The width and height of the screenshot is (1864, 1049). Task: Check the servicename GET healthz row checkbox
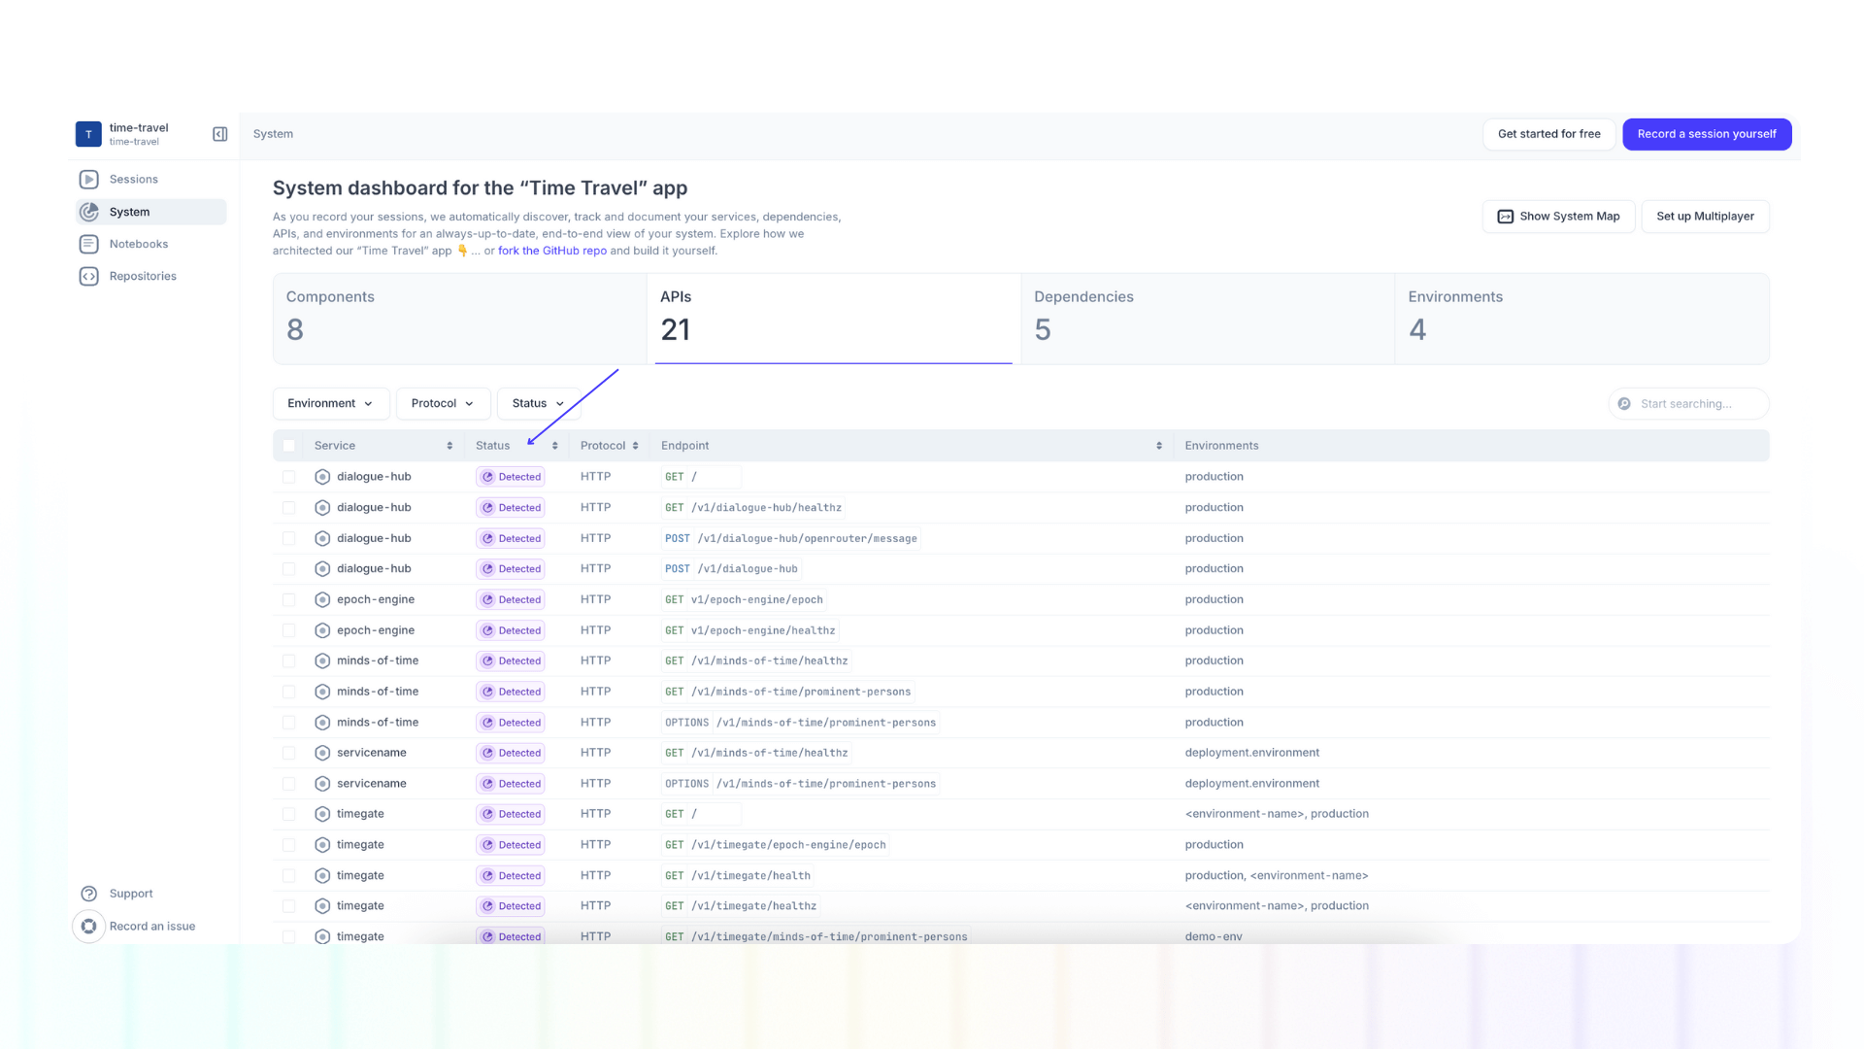point(288,753)
